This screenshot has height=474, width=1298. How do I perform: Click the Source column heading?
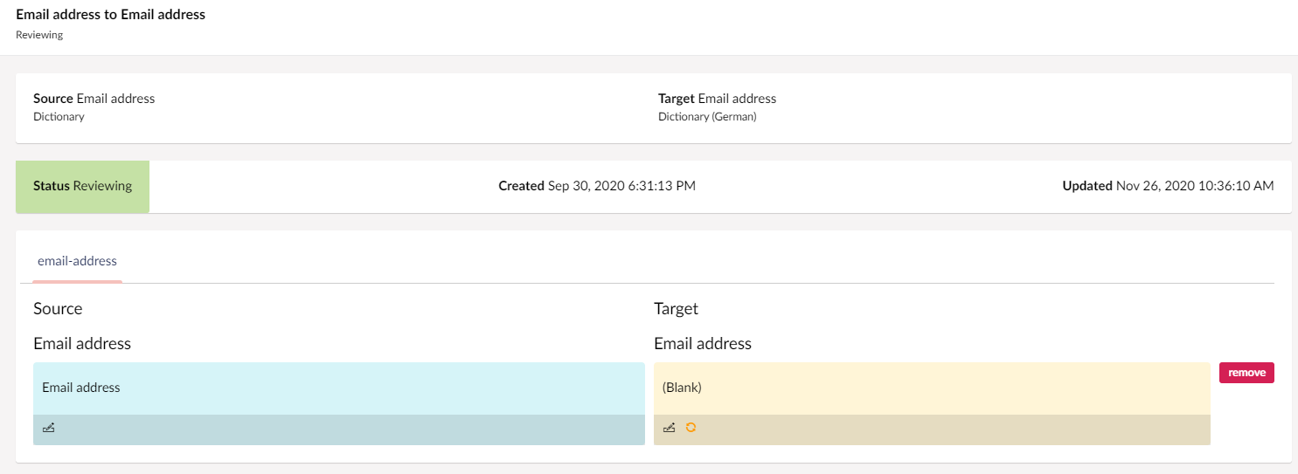58,309
